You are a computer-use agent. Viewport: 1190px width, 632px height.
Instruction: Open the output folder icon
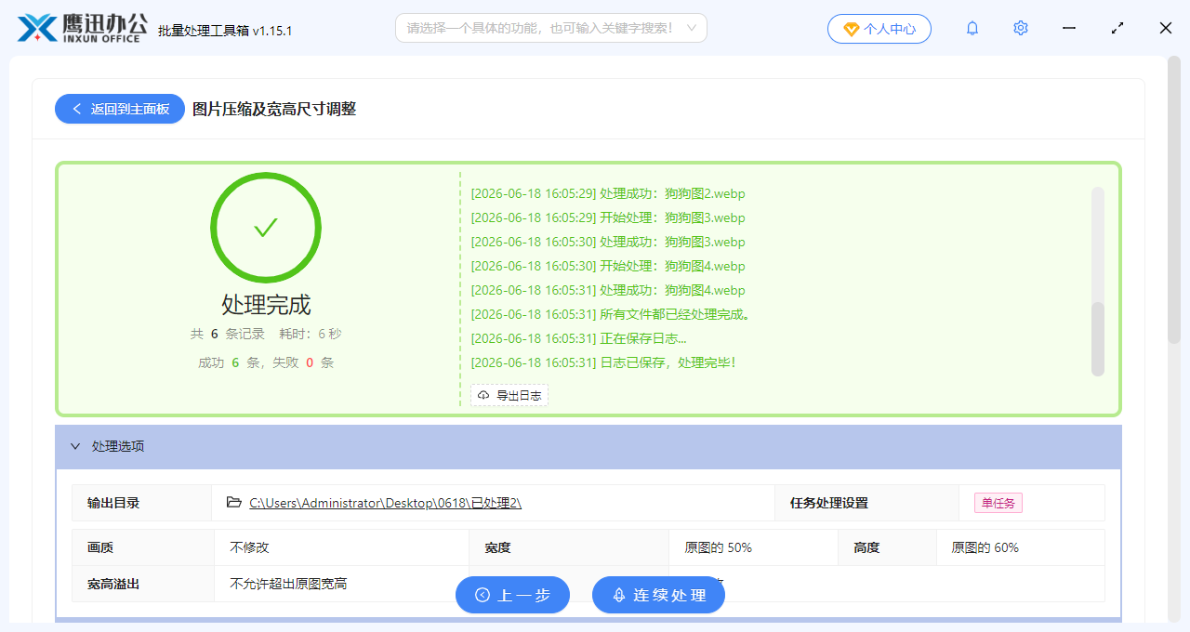234,503
